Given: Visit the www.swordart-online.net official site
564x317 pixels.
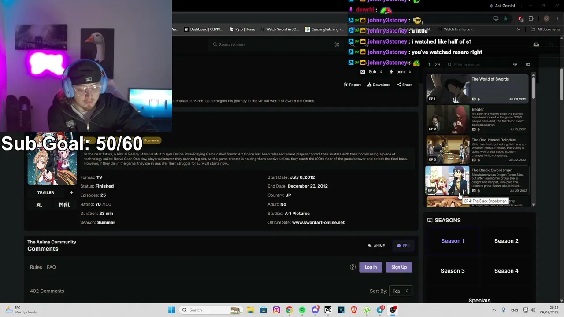Looking at the screenshot, I should pos(318,222).
